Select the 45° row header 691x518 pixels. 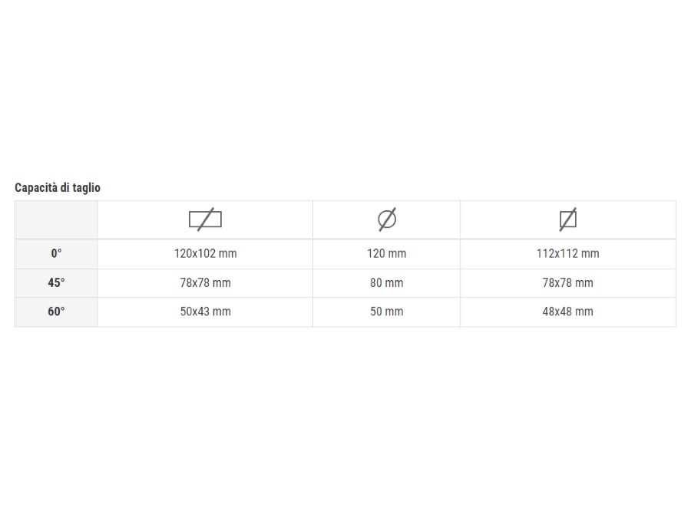point(56,282)
